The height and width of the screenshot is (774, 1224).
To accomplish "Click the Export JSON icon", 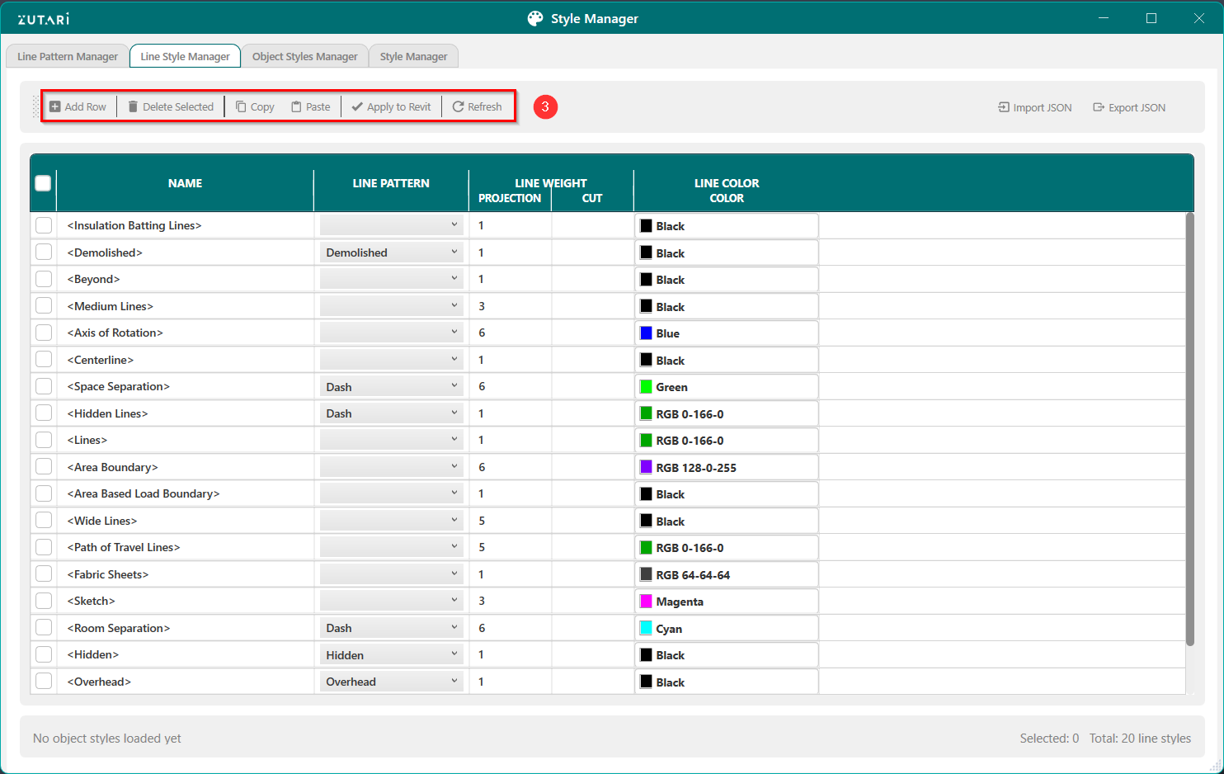I will (x=1099, y=108).
